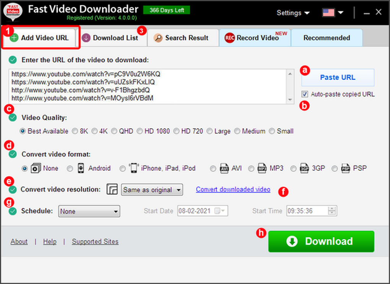390x284 pixels.
Task: Select None convert format radio button
Action: click(24, 168)
